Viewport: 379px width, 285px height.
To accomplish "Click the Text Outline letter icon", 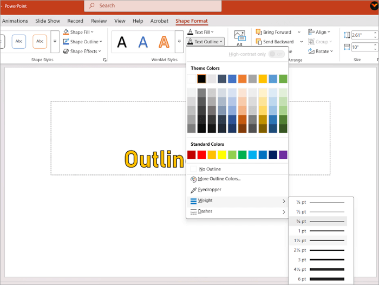I will [x=191, y=42].
